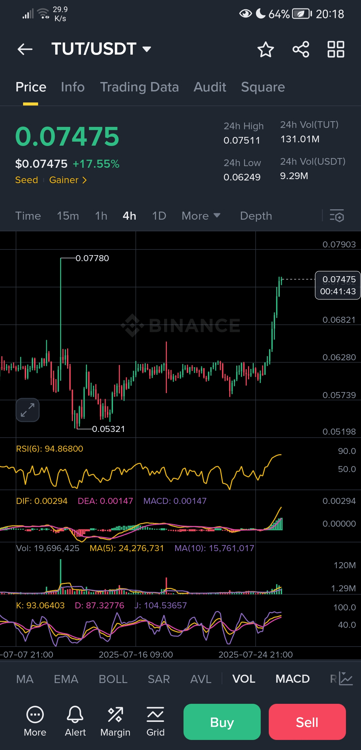This screenshot has height=750, width=361.
Task: Toggle the VOL indicator
Action: click(244, 679)
